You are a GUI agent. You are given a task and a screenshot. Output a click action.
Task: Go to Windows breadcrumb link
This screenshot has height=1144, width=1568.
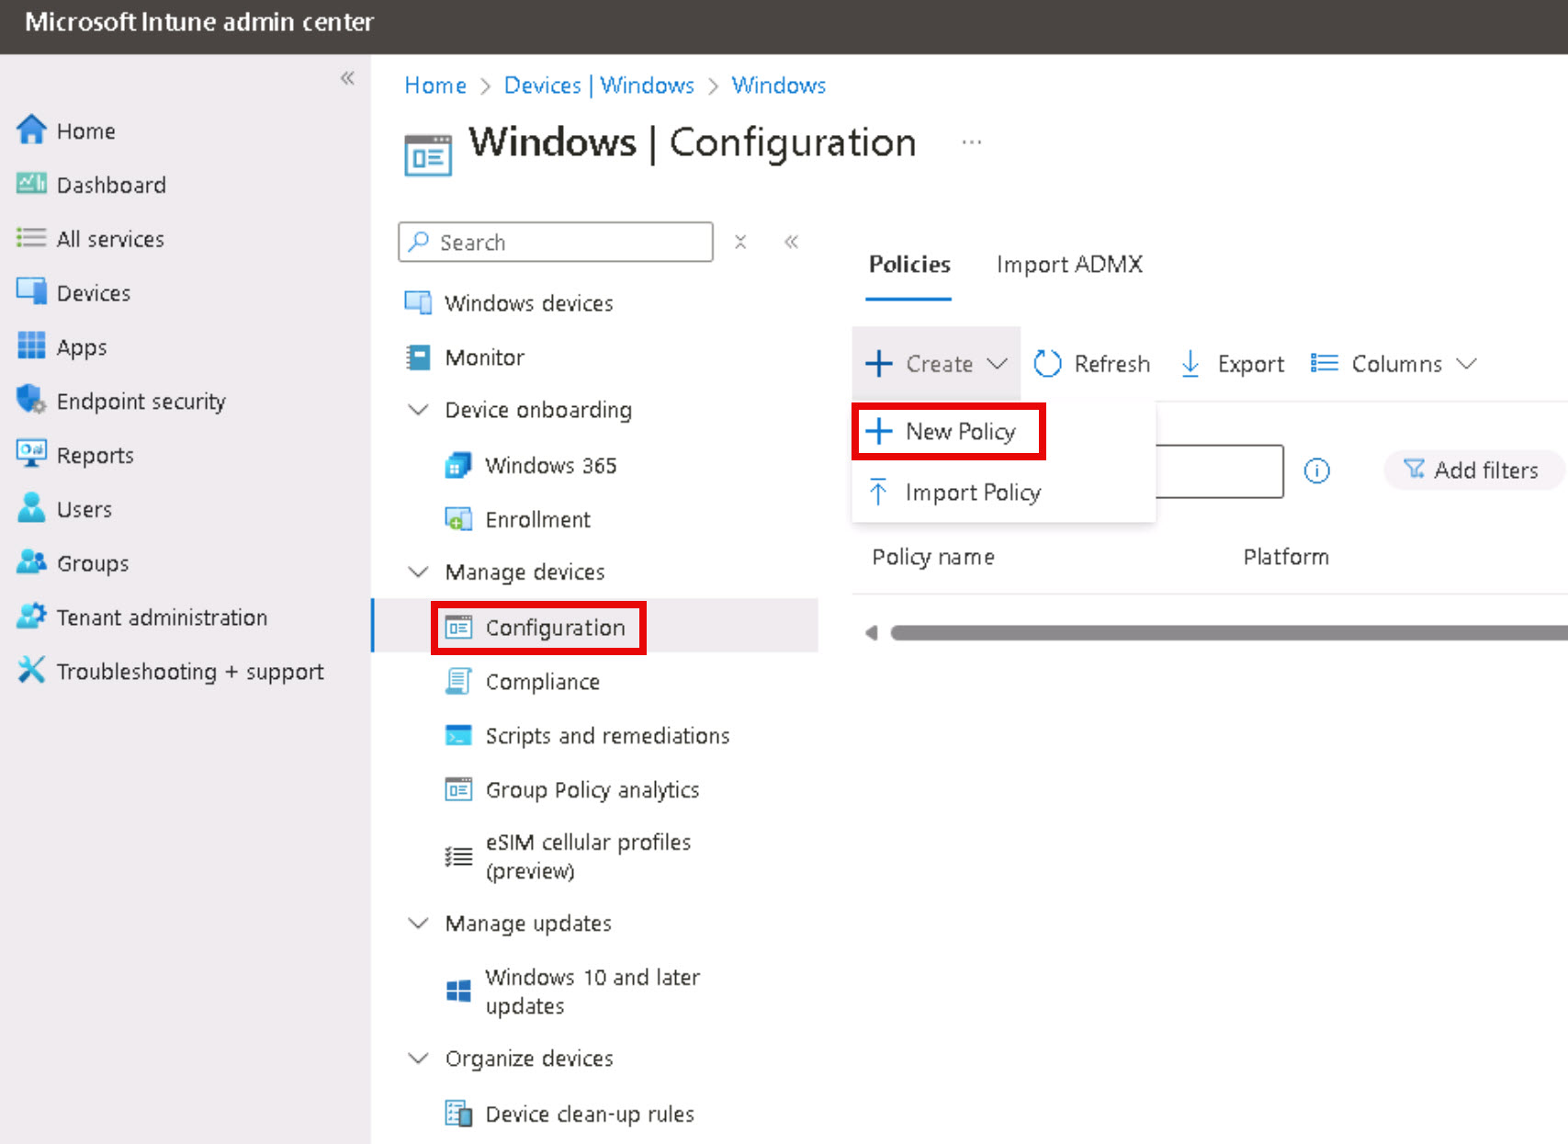[x=778, y=85]
